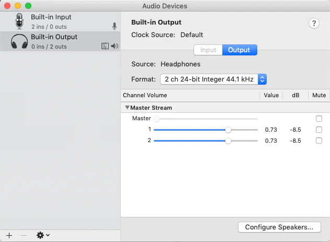Open the gear action menu
330x242 pixels.
43,235
